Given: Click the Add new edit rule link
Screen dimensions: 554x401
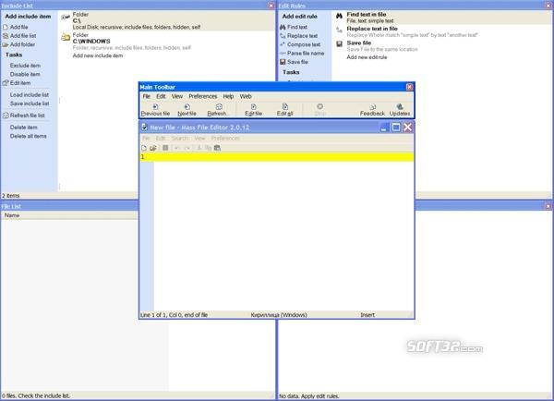Looking at the screenshot, I should tap(367, 57).
